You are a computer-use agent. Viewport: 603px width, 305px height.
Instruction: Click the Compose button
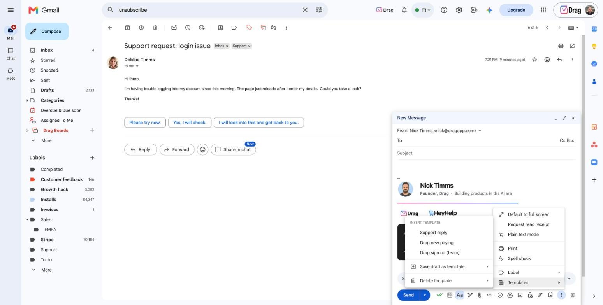coord(47,32)
